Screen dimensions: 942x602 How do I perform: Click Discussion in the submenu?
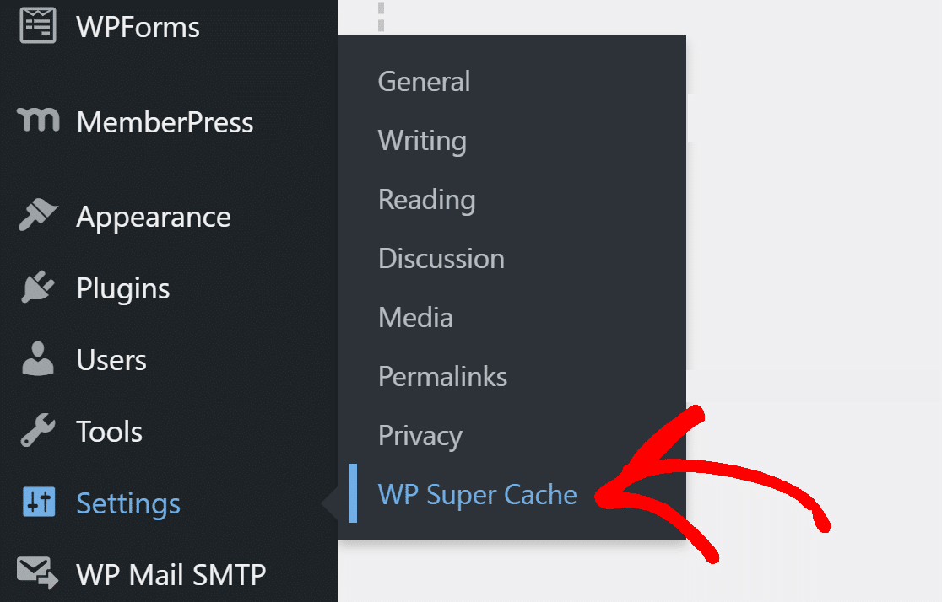pyautogui.click(x=441, y=258)
